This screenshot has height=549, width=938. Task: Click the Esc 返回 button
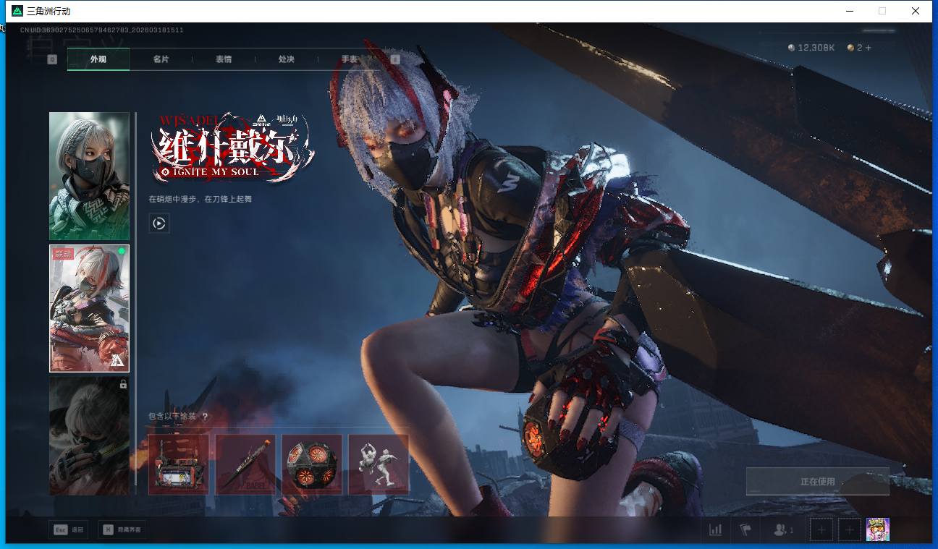tap(68, 530)
